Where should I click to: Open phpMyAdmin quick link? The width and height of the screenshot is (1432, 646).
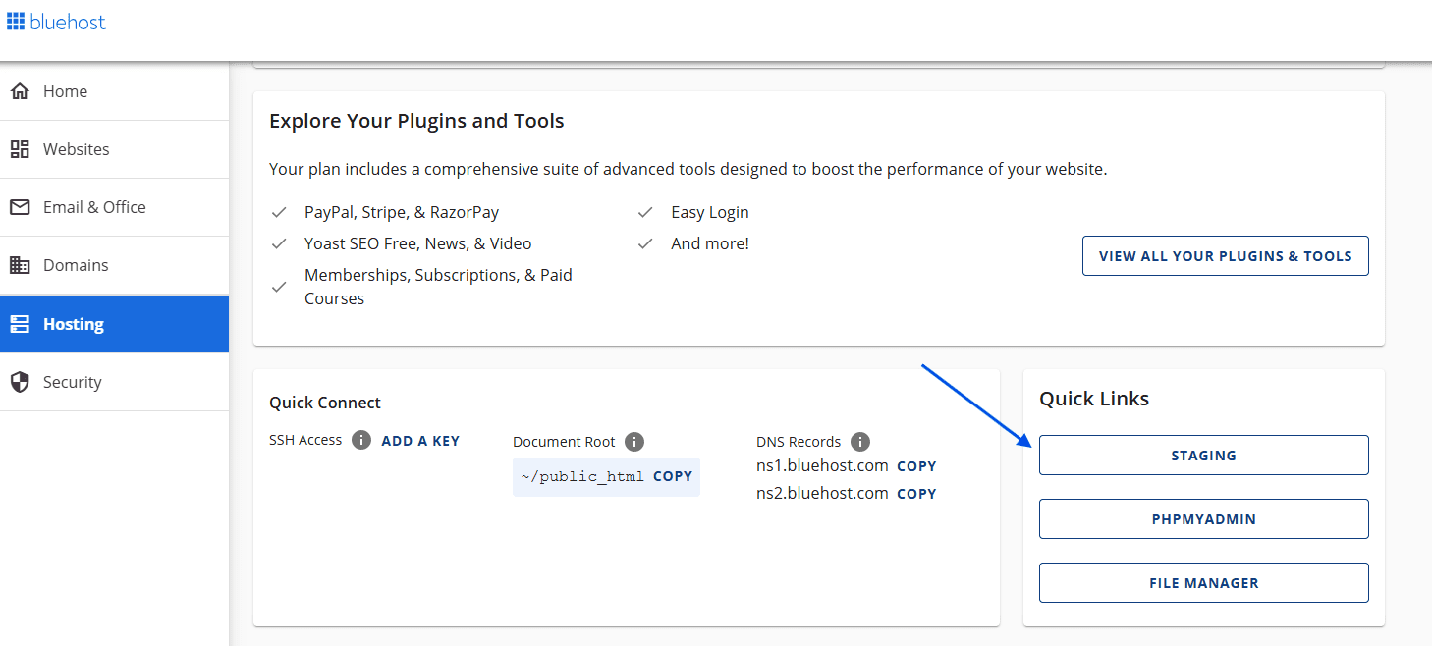(1203, 519)
